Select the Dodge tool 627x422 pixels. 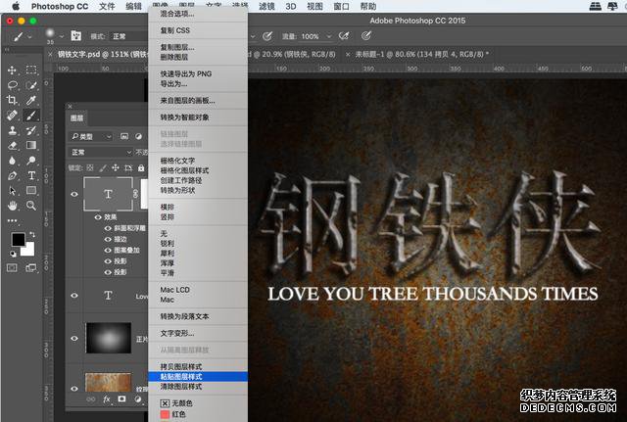31,161
